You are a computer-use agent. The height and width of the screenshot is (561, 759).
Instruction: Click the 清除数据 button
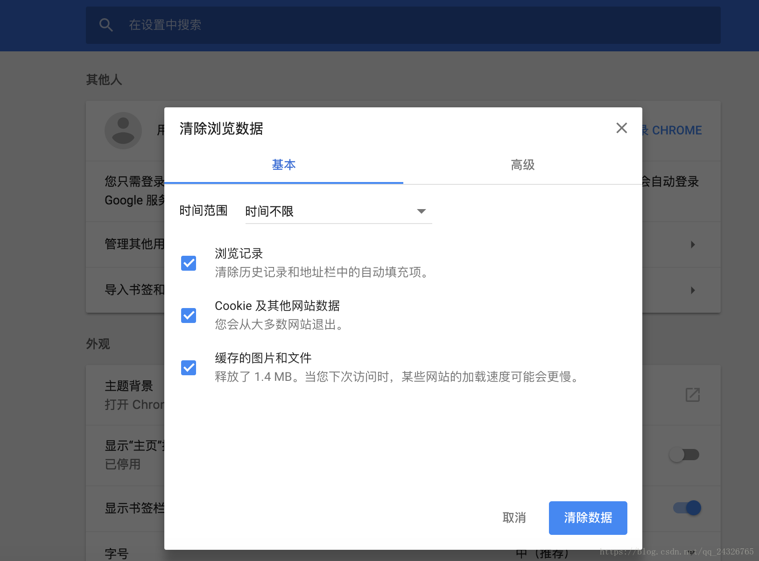[x=588, y=518]
